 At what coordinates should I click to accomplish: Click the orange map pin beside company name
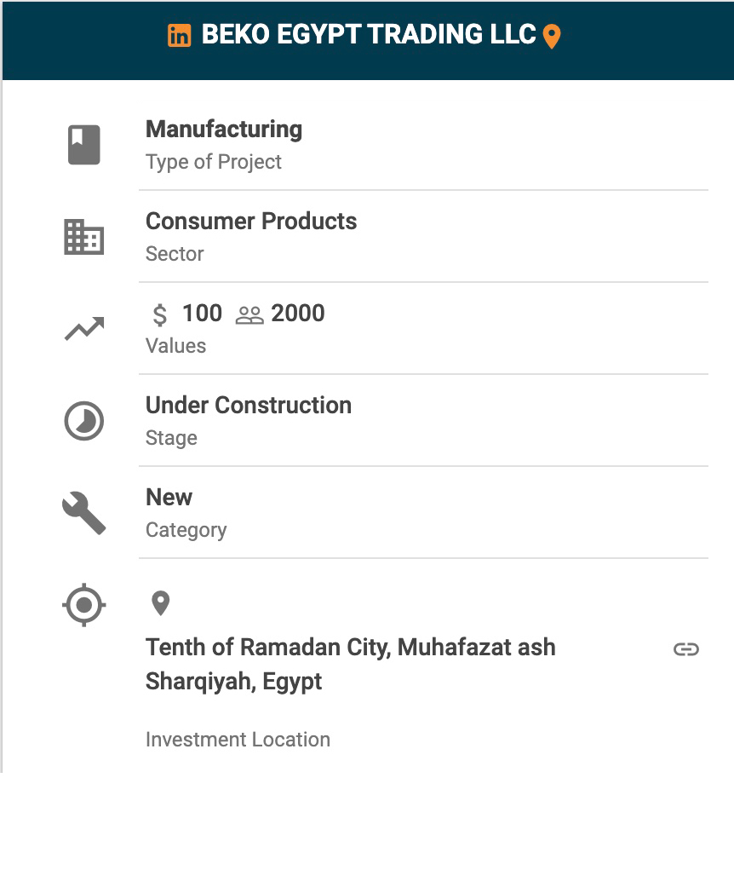pos(552,37)
